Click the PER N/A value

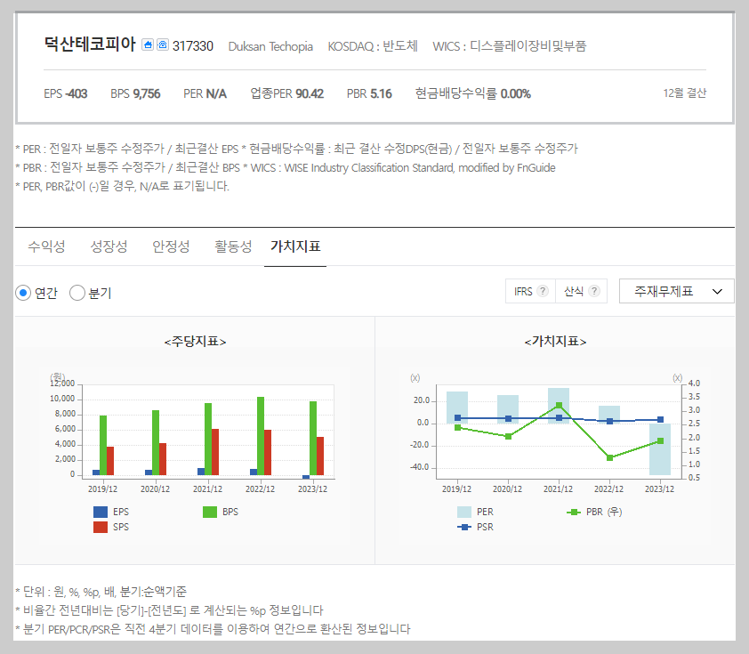tap(205, 93)
